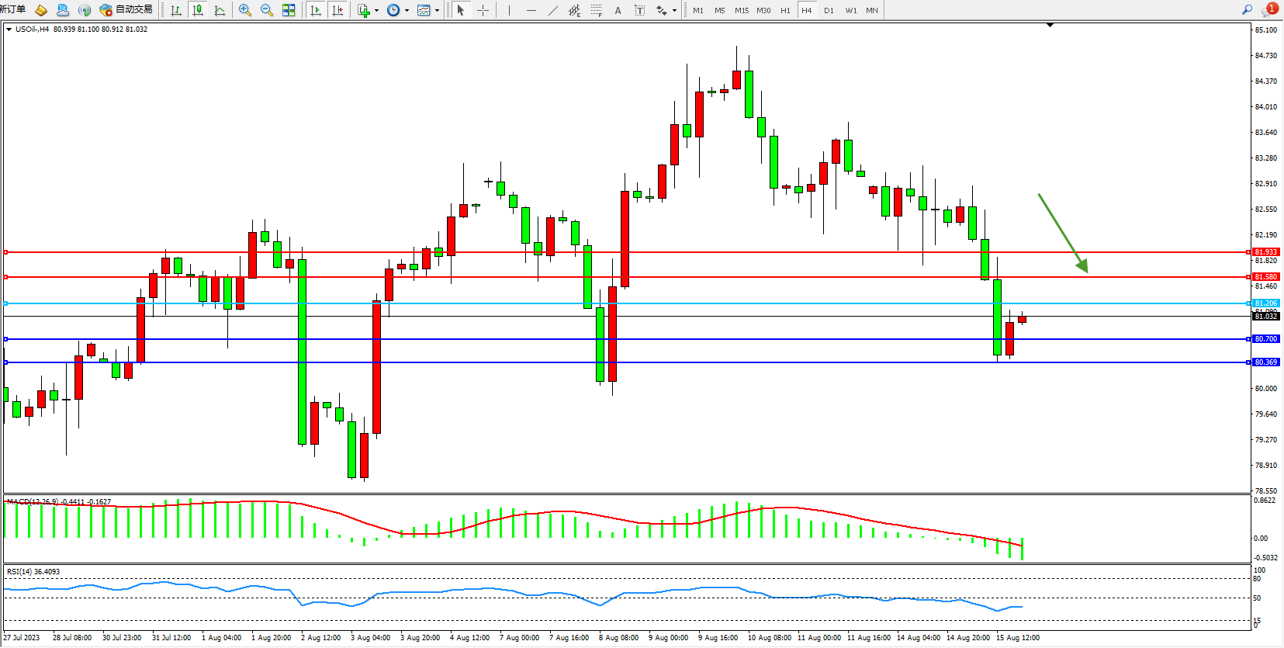Switch to the M15 timeframe
1284x648 pixels.
tap(742, 10)
